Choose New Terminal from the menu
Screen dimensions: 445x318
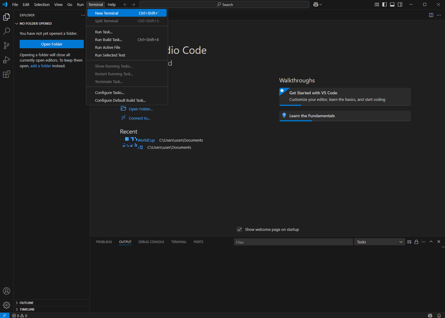(127, 13)
